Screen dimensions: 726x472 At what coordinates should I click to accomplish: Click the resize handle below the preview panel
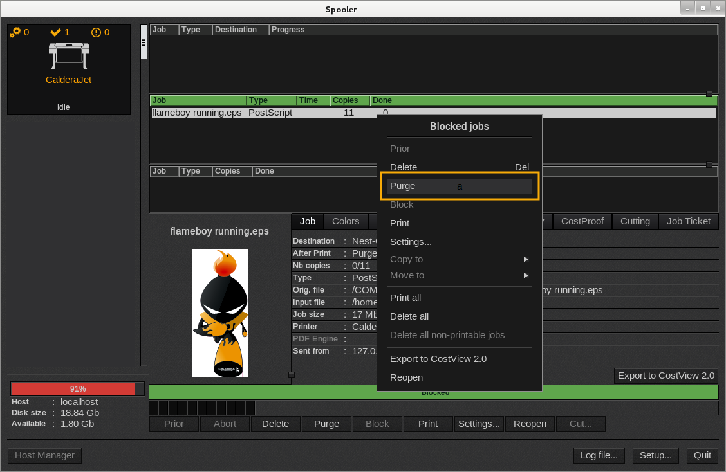pos(292,375)
